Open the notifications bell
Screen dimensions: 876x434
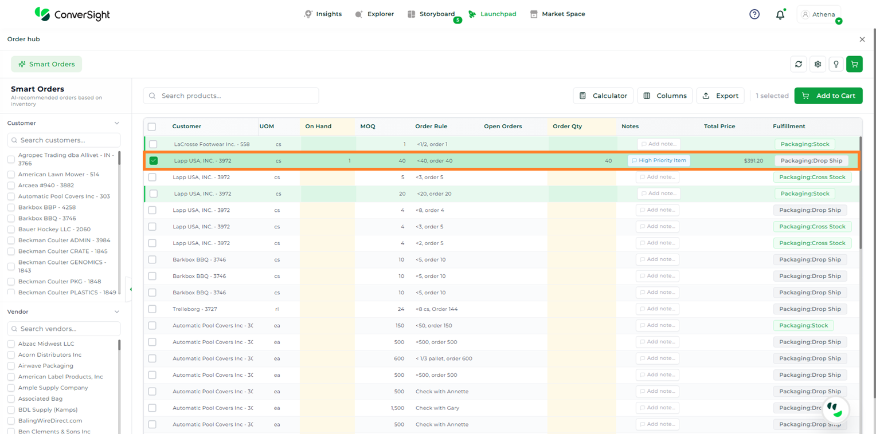click(x=780, y=15)
